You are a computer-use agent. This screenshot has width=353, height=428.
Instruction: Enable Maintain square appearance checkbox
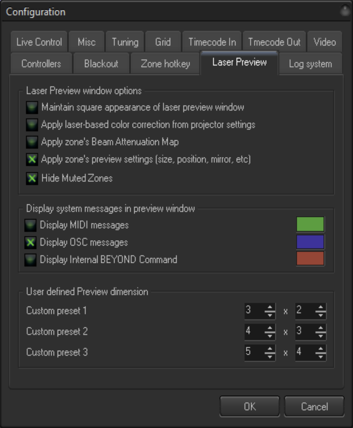(x=32, y=108)
